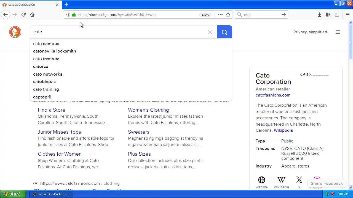Reset the 110% zoom level badge
353x198 pixels.
point(205,15)
